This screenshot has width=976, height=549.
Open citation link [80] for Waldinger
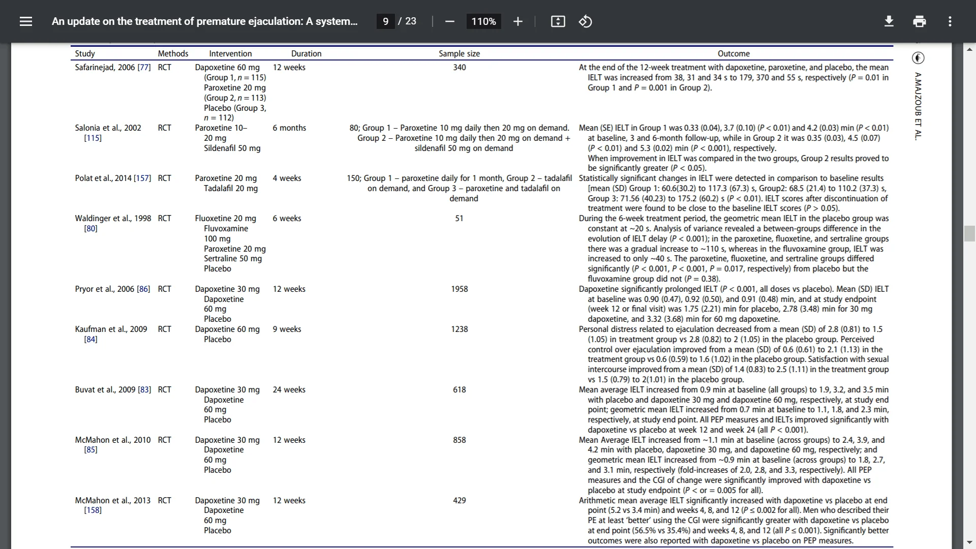90,229
